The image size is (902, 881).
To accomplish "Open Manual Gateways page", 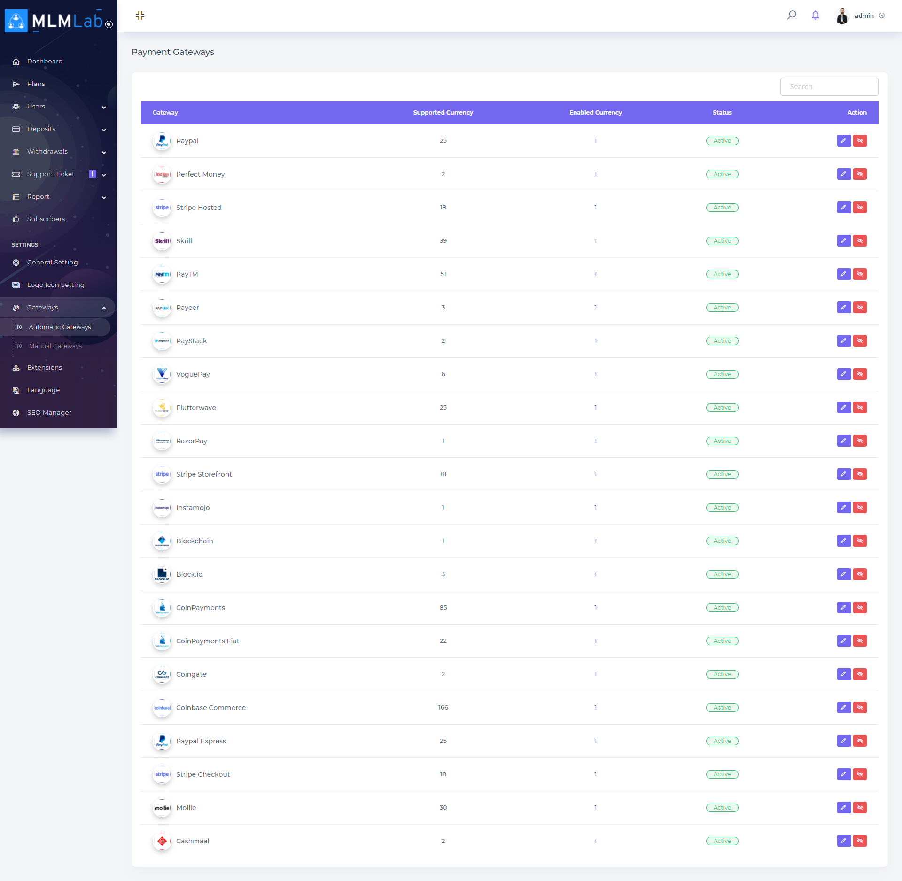I will [55, 346].
